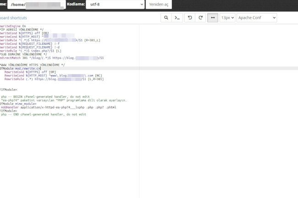
Task: Click the 'IfModule mime_module' line
Action: [x=18, y=104]
